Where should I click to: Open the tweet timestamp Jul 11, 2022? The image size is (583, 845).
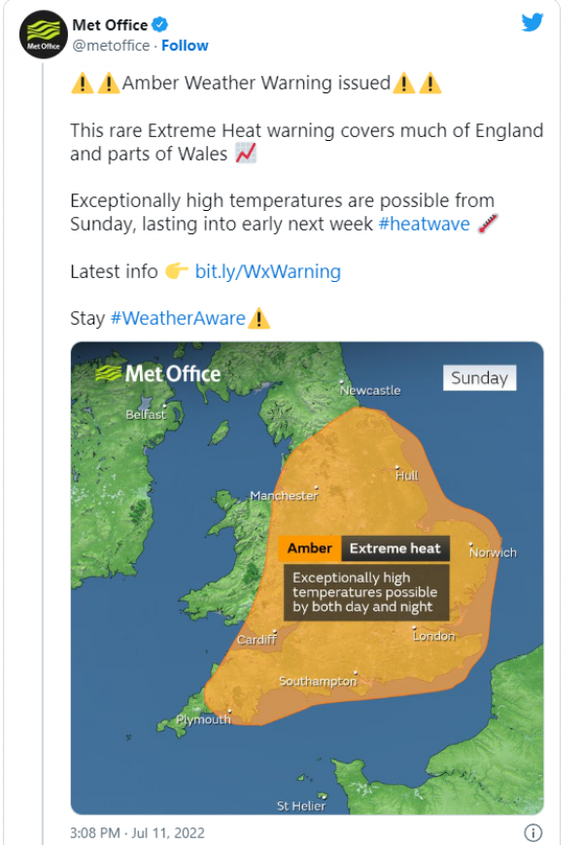click(x=137, y=833)
